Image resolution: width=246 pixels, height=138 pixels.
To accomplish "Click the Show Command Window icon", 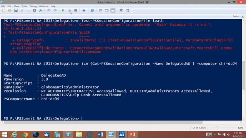I will click(121, 10).
